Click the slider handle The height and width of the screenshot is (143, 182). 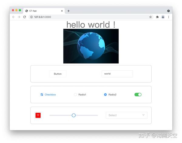74,115
